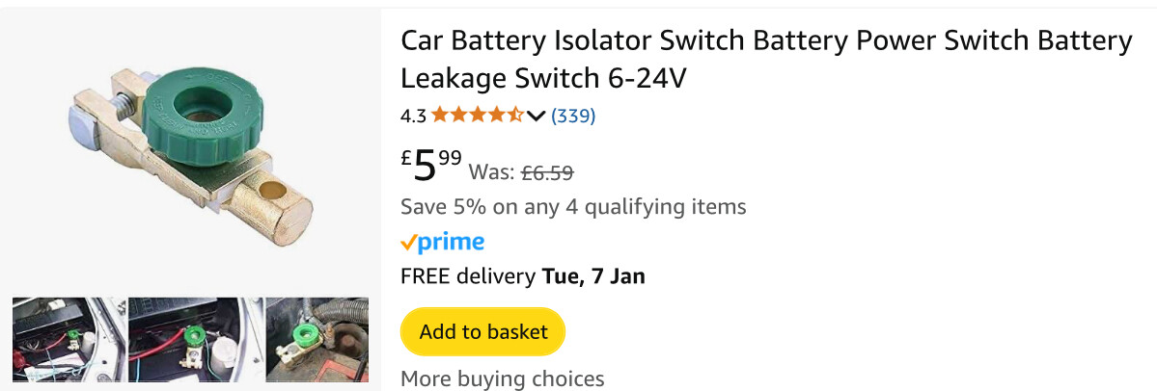
Task: Click the FREE delivery text
Action: (468, 276)
